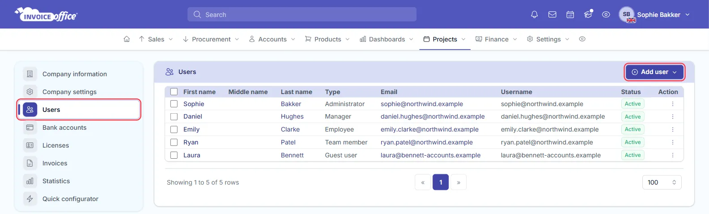Open the action menu for Daniel Hughes
Screen dimensions: 709x214
[x=672, y=117]
